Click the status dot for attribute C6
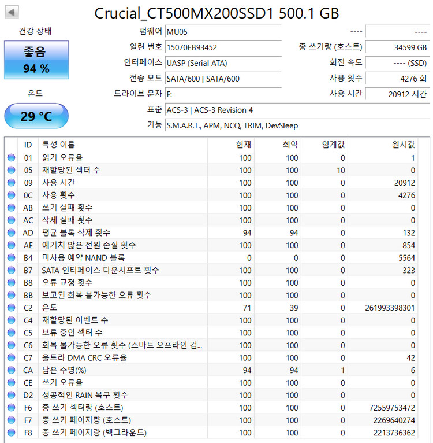This screenshot has width=433, height=443. [x=12, y=345]
